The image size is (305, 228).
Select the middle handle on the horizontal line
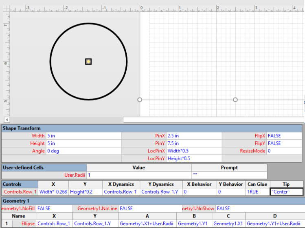235,100
